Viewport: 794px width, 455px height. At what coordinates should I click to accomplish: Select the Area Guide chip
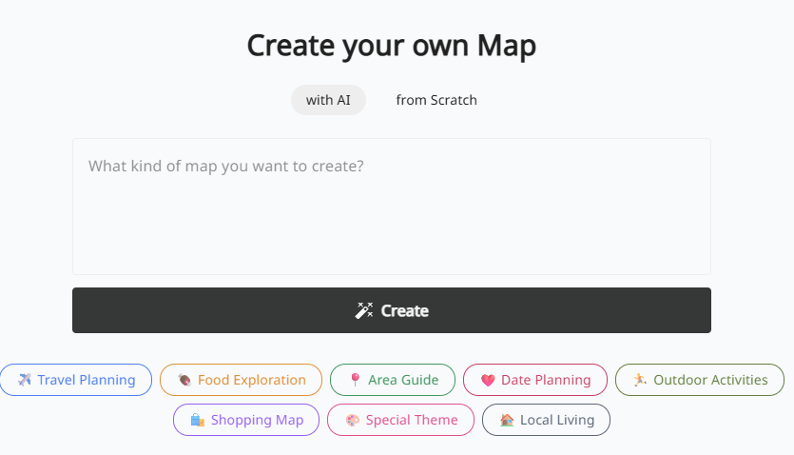point(393,380)
